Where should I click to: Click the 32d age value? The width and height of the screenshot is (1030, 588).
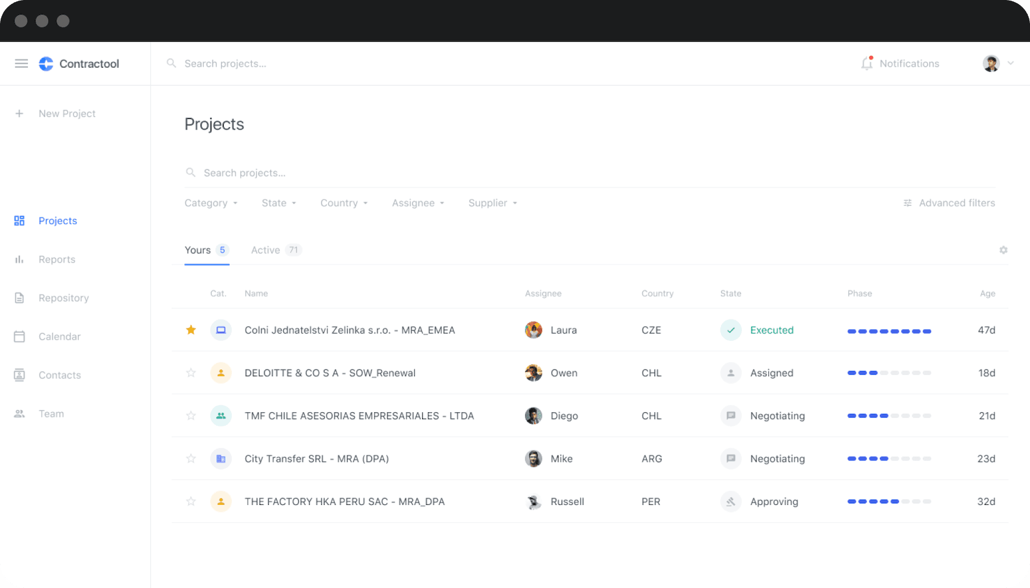(x=986, y=502)
